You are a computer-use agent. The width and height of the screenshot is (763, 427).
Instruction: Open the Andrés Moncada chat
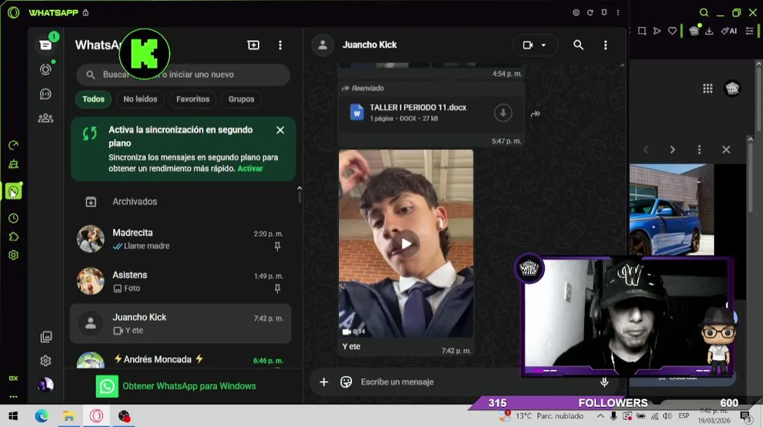click(181, 359)
